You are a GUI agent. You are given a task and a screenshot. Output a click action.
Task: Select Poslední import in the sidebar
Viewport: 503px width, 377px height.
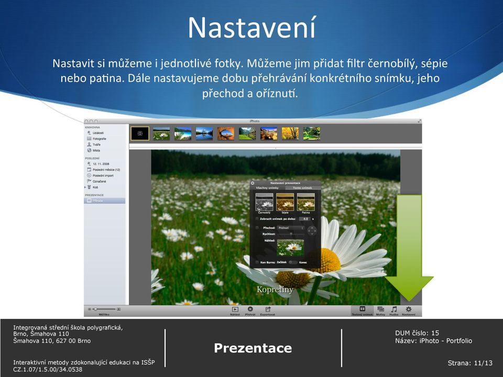coord(100,175)
